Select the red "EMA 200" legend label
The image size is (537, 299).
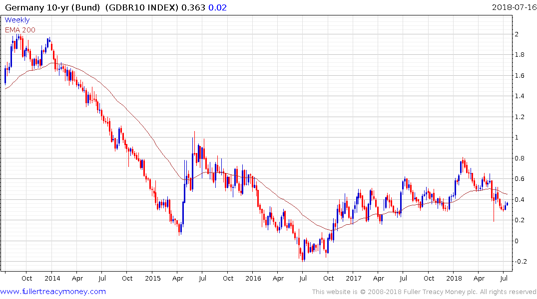20,30
